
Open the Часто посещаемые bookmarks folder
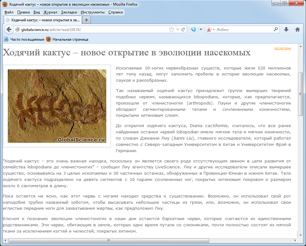(24, 39)
